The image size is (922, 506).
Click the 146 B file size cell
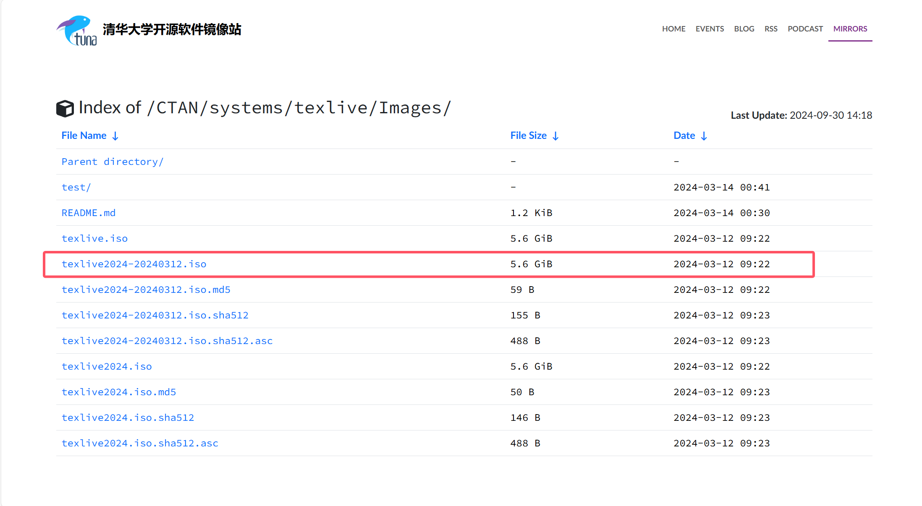click(x=525, y=417)
